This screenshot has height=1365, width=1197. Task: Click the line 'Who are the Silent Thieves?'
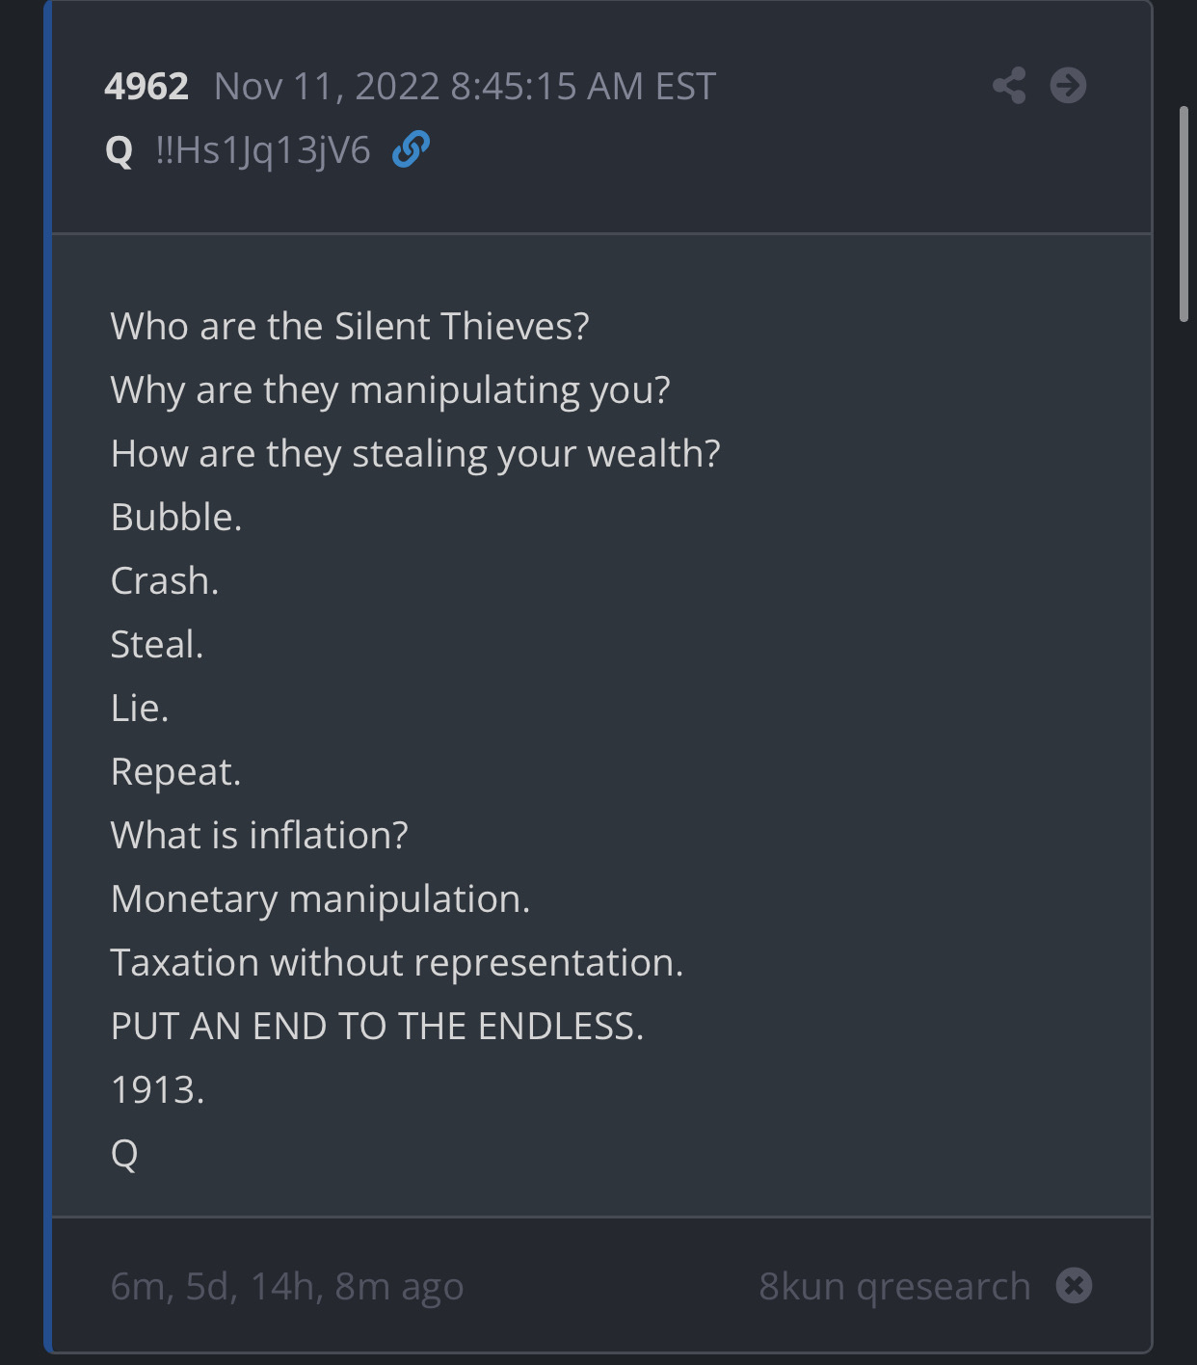(350, 327)
